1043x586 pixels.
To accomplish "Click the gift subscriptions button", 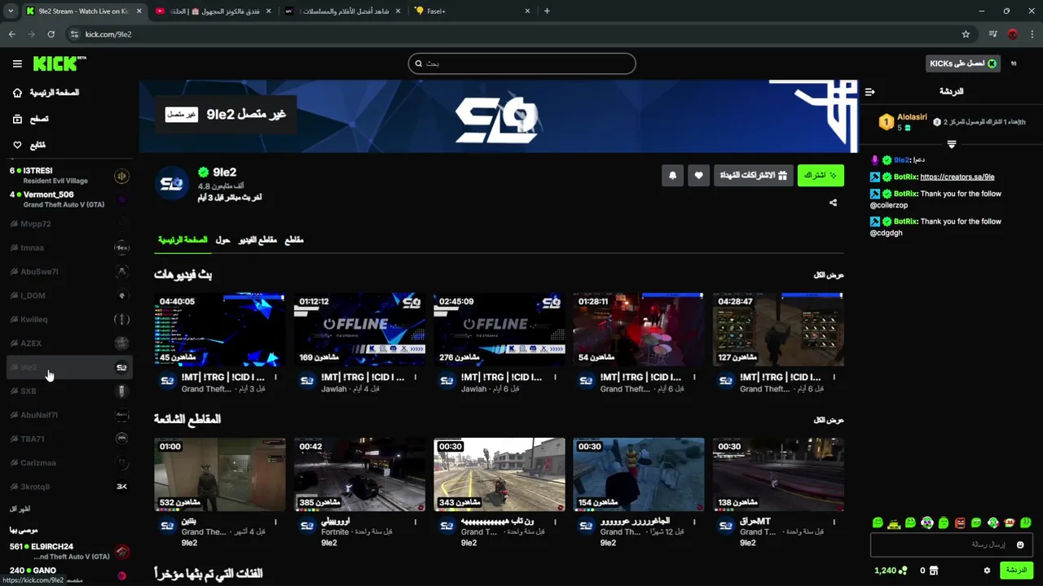I will click(x=754, y=175).
